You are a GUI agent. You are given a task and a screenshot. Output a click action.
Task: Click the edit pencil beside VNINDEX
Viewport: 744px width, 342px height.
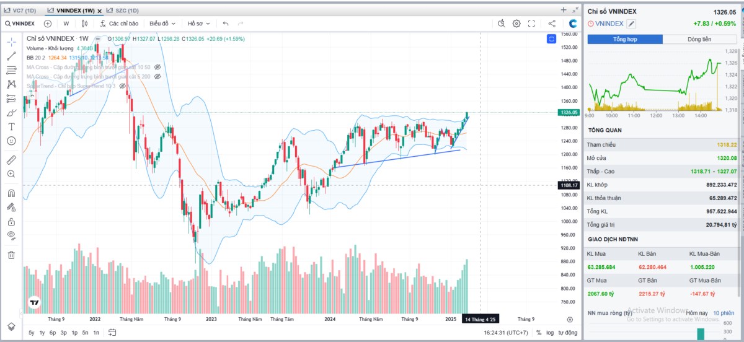coord(631,24)
